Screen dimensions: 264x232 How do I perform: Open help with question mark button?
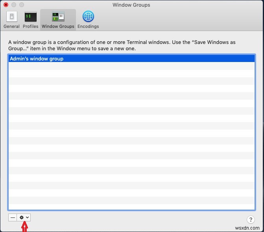click(x=251, y=219)
